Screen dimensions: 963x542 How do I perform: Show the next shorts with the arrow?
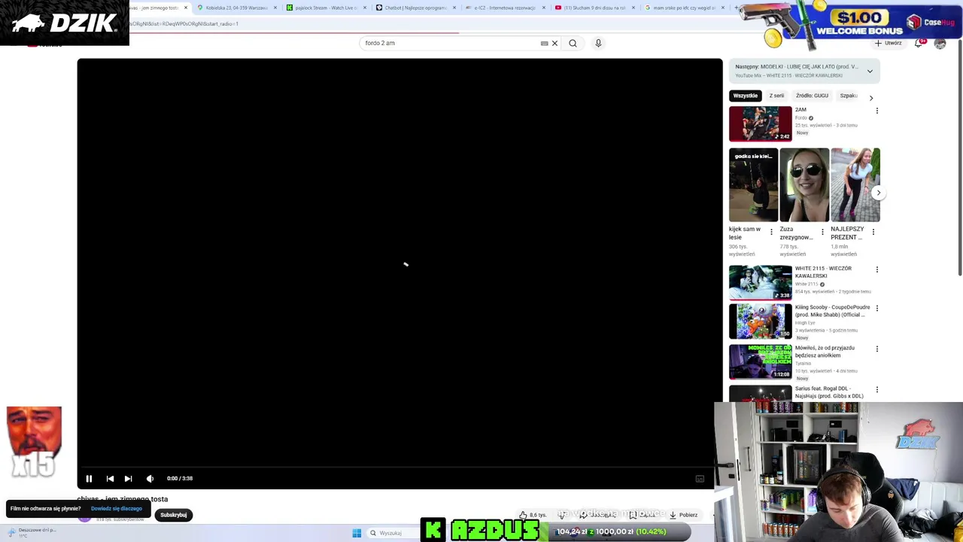pyautogui.click(x=878, y=193)
